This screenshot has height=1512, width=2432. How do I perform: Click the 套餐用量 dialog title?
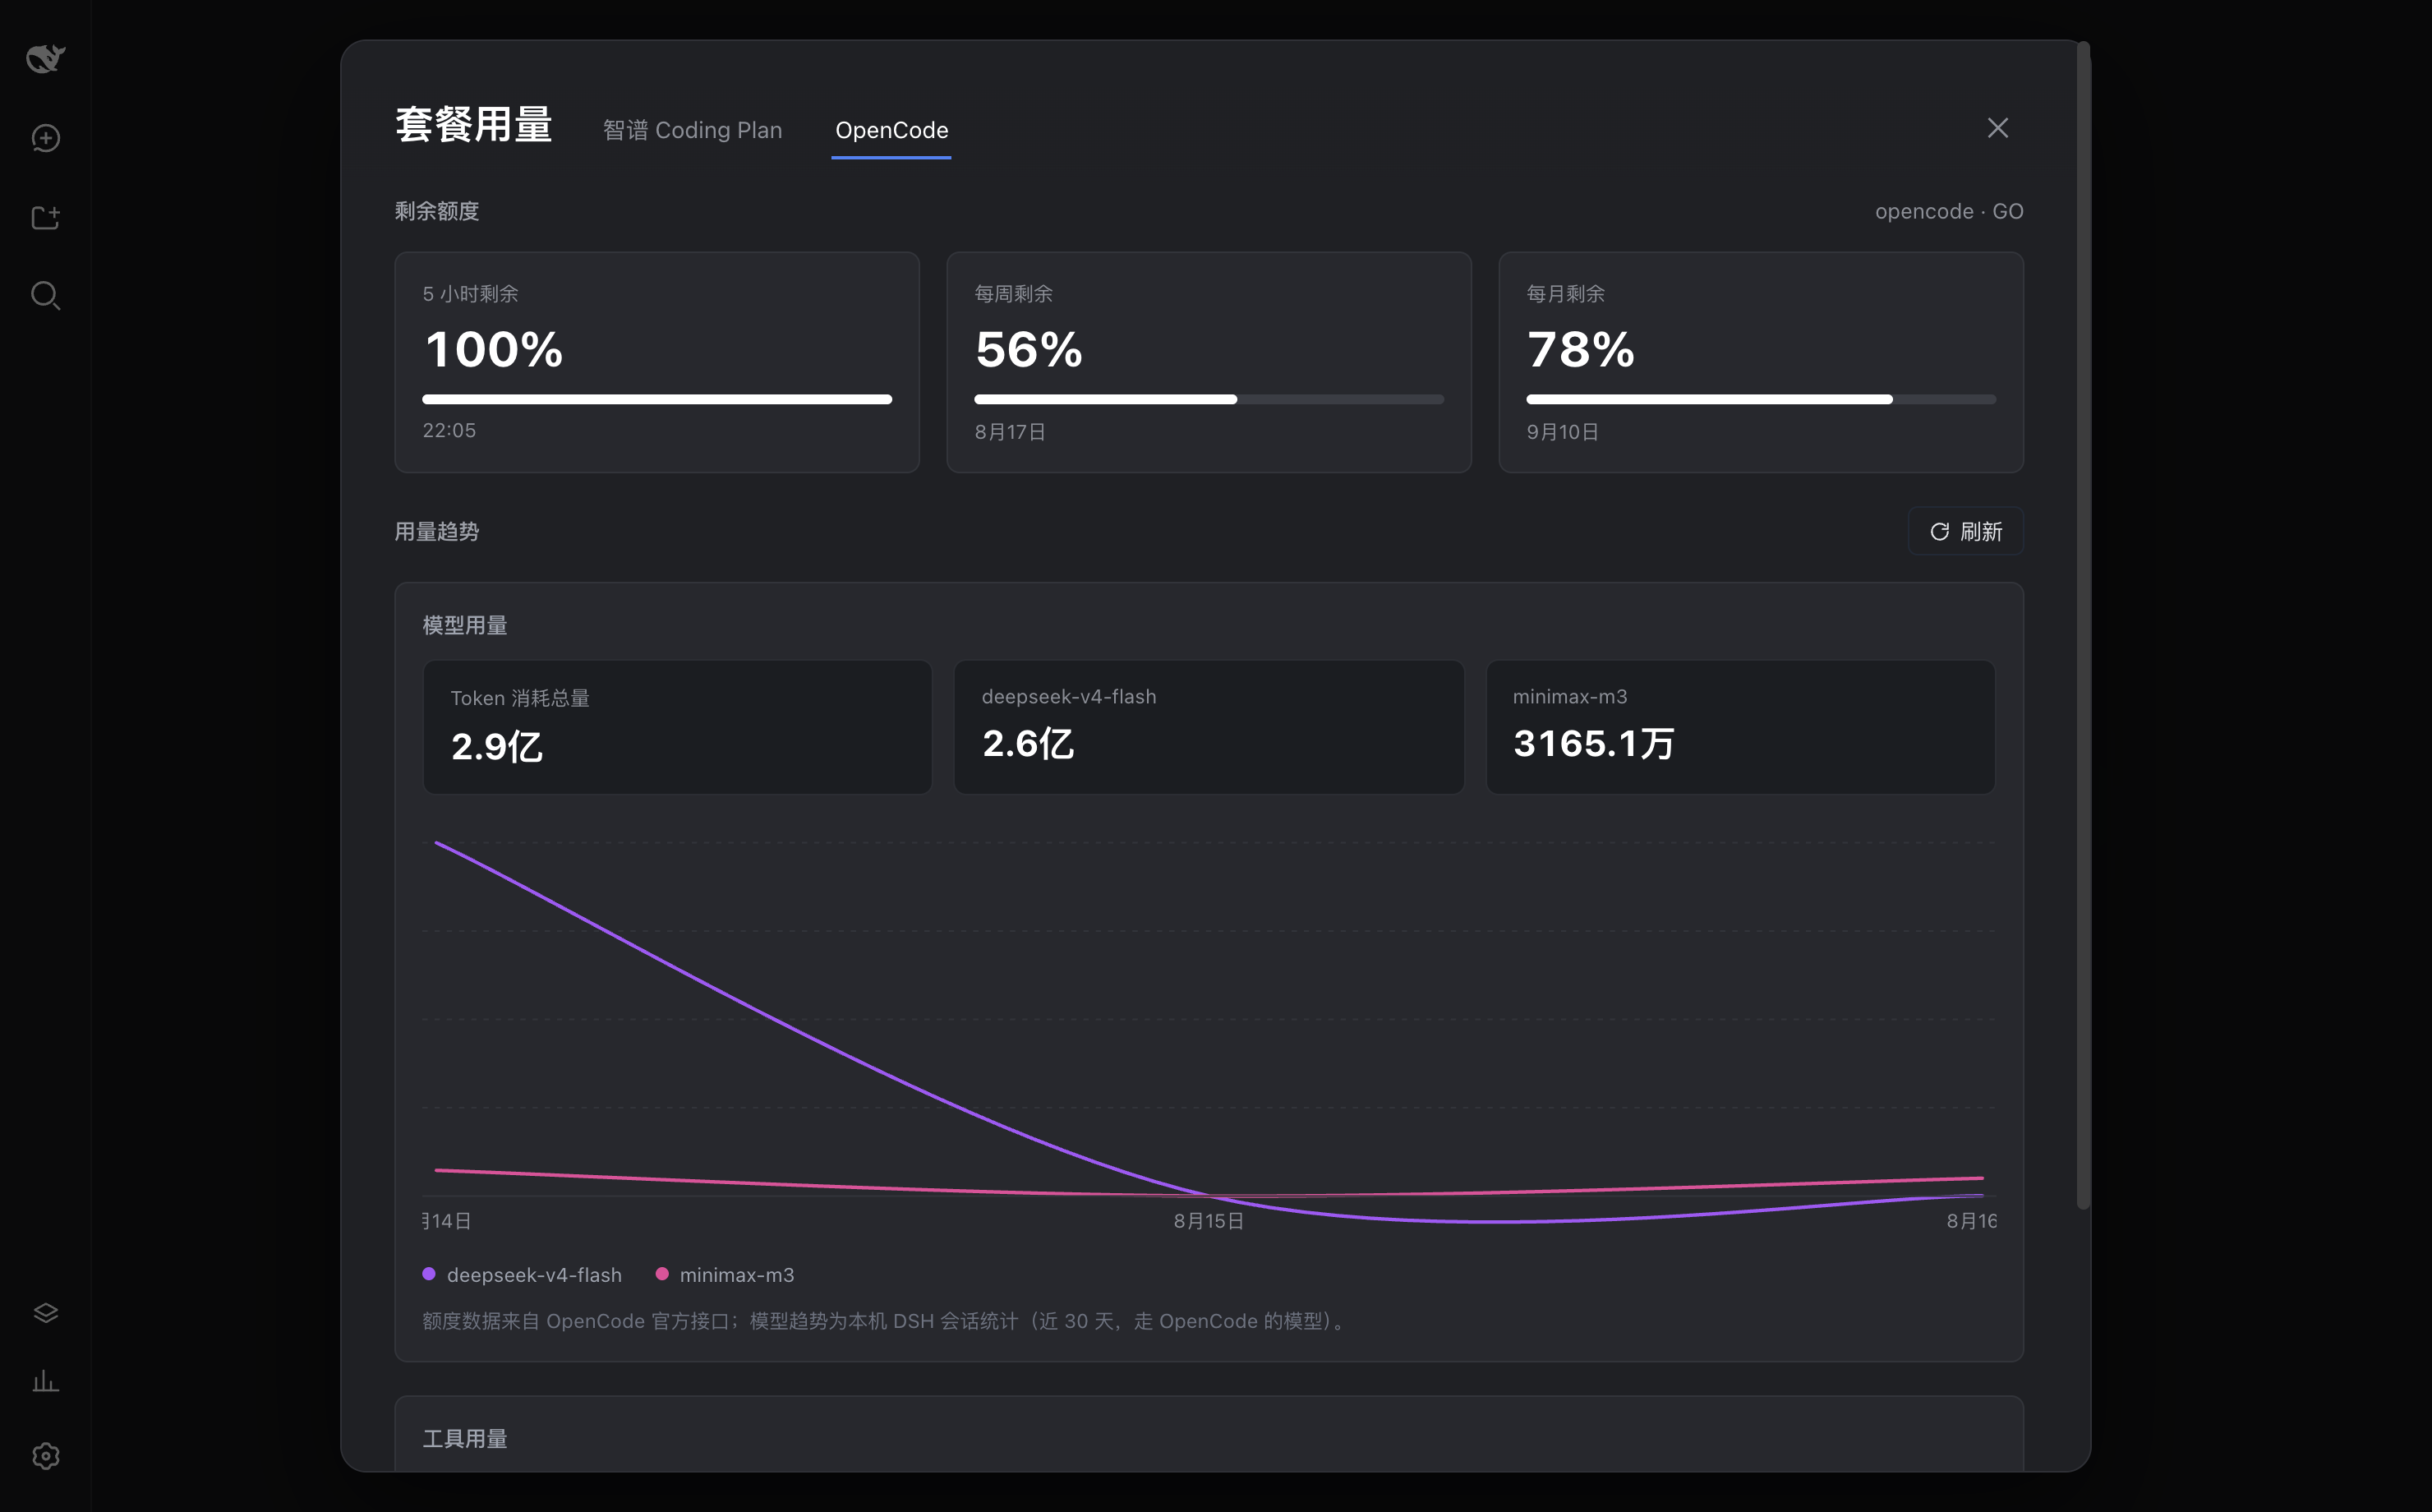[474, 126]
